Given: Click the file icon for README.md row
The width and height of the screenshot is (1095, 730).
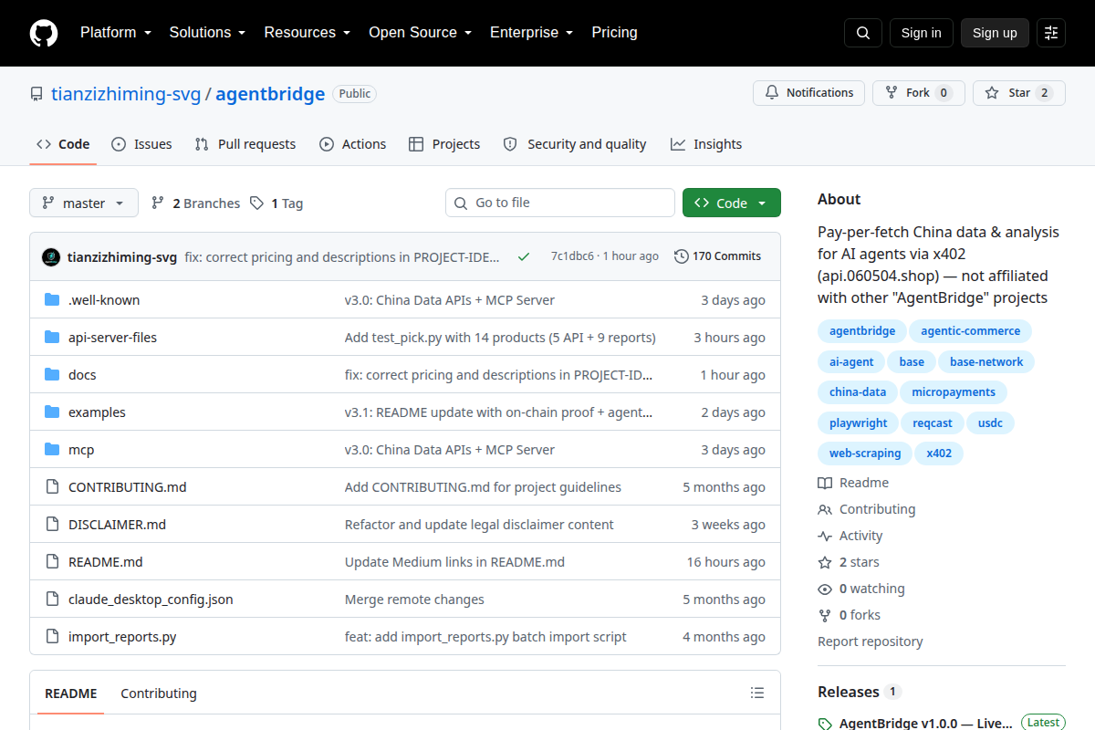Looking at the screenshot, I should [x=52, y=562].
